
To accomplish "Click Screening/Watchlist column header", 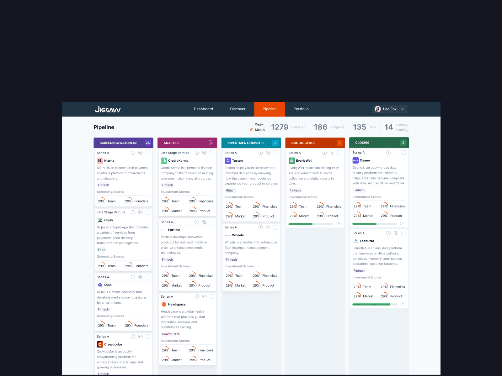I will tap(123, 143).
